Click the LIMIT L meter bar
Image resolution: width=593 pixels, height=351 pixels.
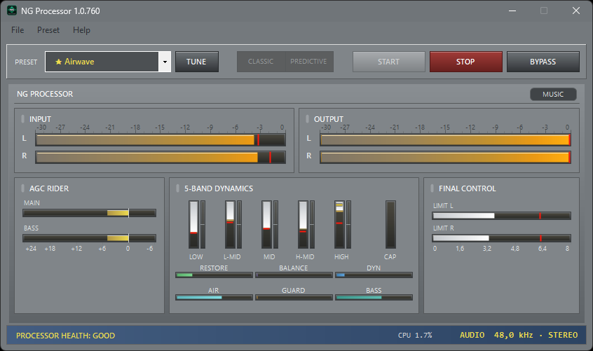tap(501, 216)
